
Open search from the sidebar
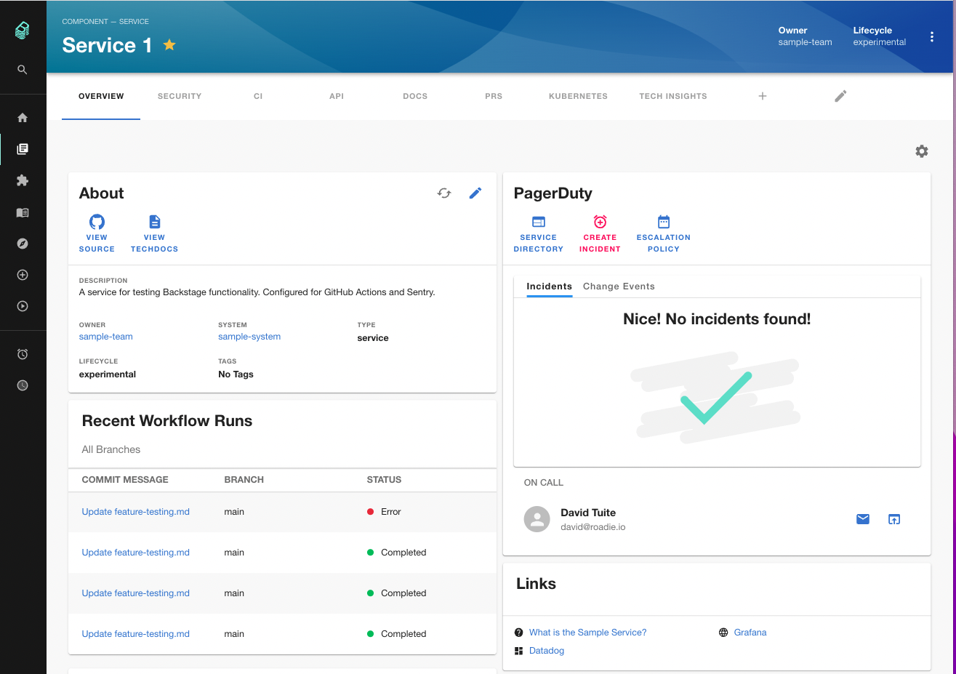pyautogui.click(x=23, y=70)
